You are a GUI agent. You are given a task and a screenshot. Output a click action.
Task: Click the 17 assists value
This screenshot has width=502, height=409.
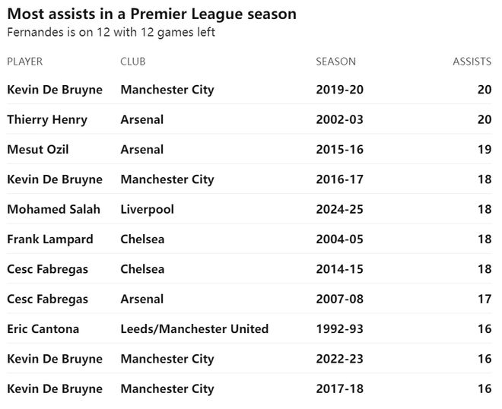click(x=485, y=300)
